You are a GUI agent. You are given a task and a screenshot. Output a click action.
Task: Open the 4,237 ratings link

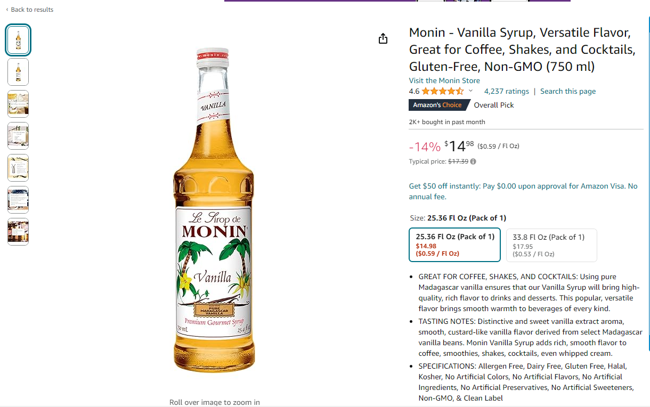[x=506, y=91]
